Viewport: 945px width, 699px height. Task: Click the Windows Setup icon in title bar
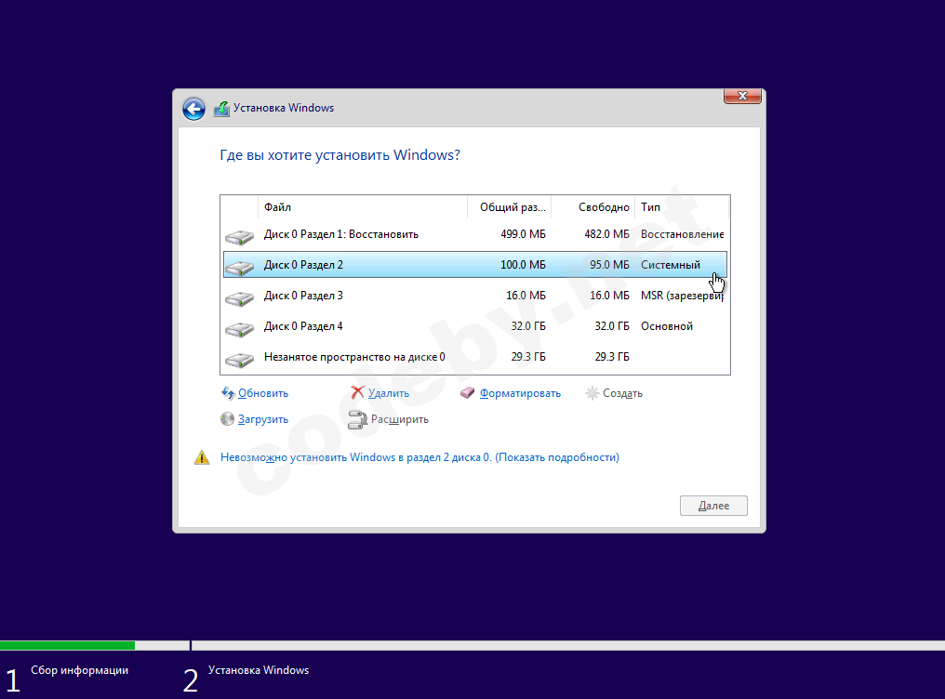tap(221, 109)
